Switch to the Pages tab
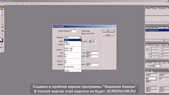 (x=148, y=8)
